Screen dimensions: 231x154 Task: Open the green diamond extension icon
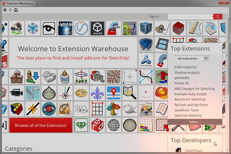pyautogui.click(x=81, y=125)
